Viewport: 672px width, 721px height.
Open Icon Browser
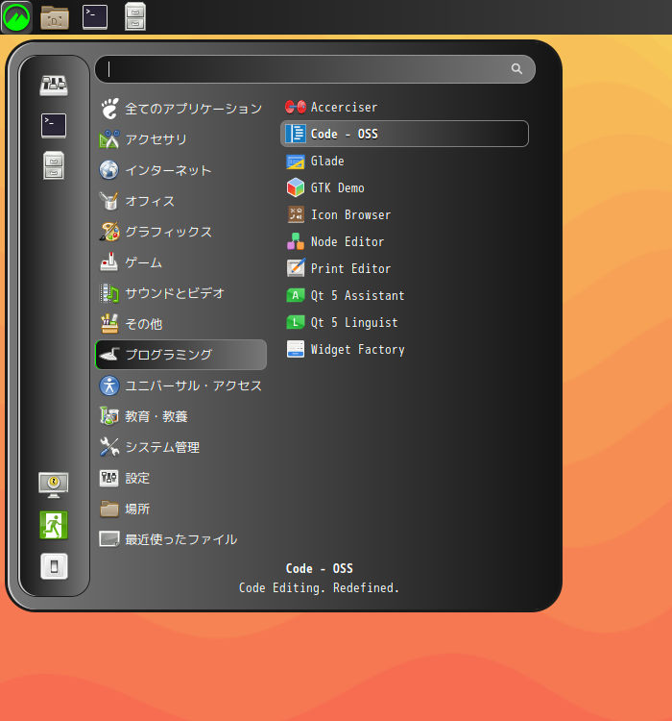404,214
